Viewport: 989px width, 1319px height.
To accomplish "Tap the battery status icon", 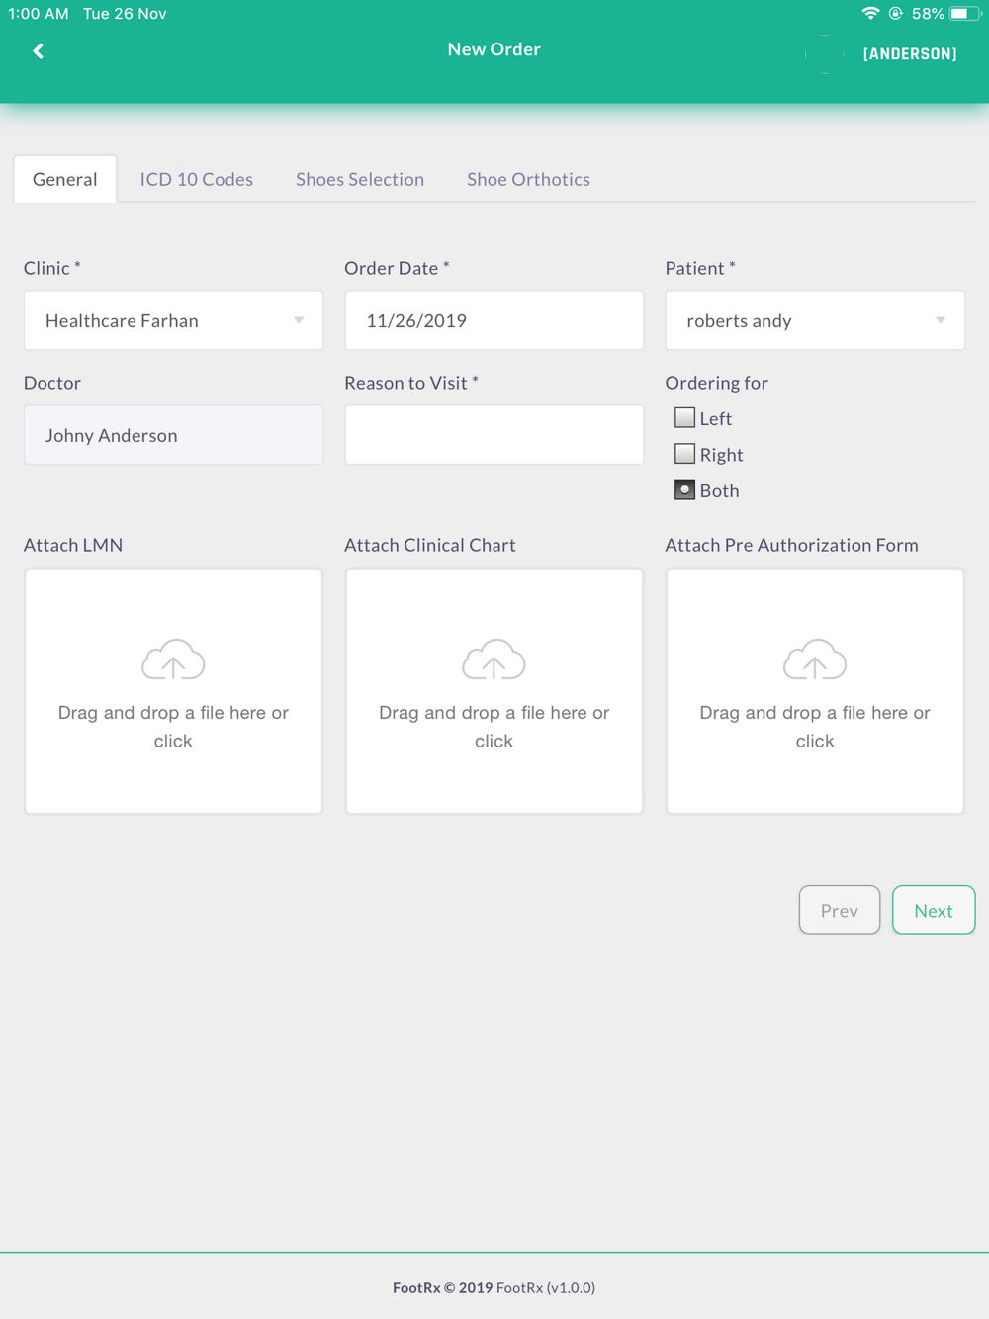I will click(965, 14).
